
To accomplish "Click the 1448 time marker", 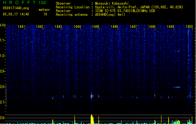I will (152, 27).
